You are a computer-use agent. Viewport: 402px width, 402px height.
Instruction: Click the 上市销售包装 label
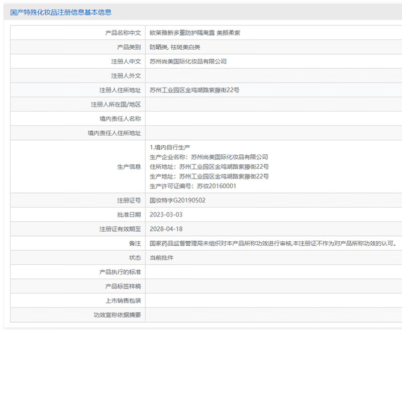coord(123,300)
